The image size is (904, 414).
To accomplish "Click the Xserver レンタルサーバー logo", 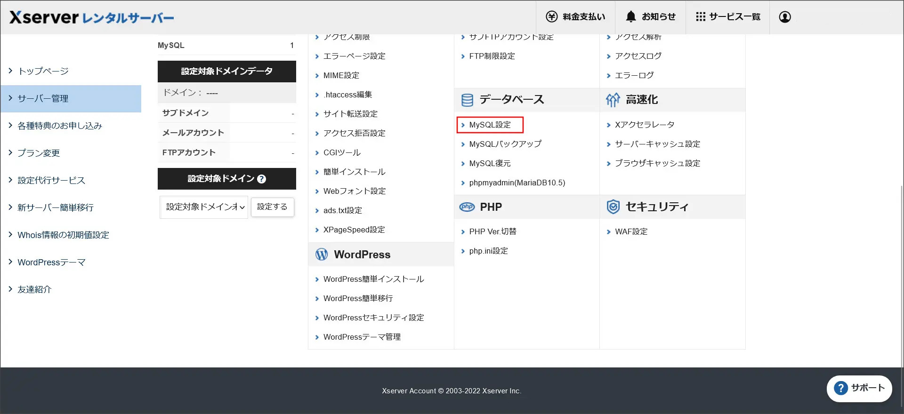I will (91, 17).
